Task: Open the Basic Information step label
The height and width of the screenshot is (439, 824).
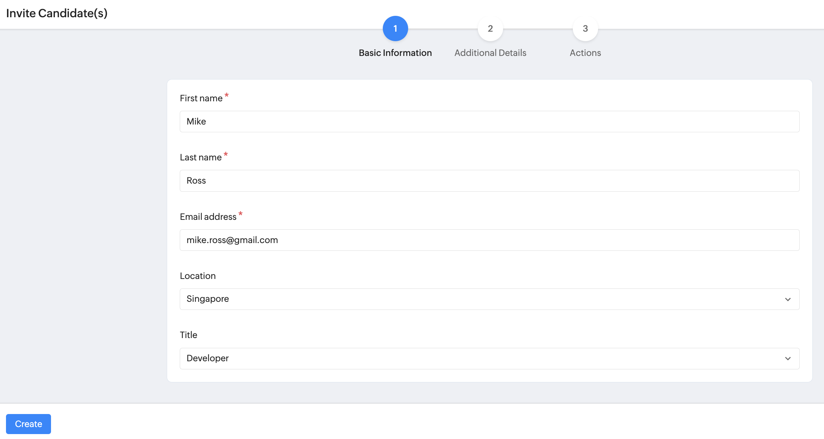Action: [x=395, y=53]
